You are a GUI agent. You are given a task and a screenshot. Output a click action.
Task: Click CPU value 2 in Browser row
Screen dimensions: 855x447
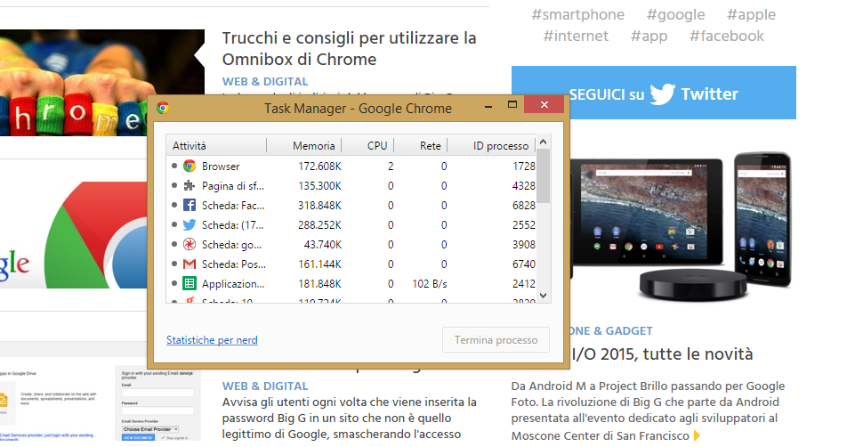(x=391, y=167)
